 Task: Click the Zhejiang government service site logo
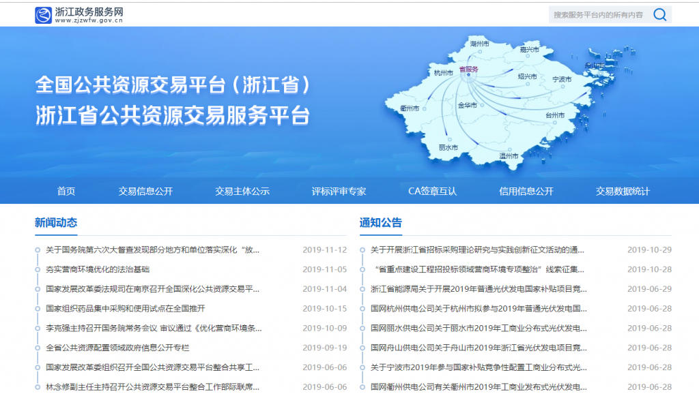tap(80, 15)
